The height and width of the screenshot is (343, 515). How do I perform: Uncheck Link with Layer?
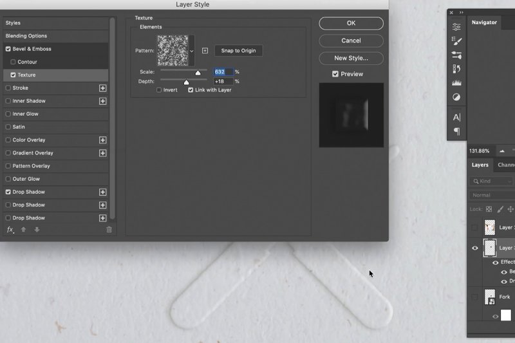coord(191,90)
